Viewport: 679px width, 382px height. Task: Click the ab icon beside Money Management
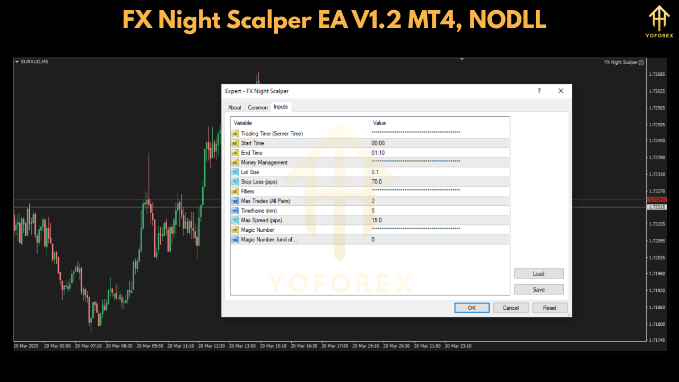[x=235, y=162]
